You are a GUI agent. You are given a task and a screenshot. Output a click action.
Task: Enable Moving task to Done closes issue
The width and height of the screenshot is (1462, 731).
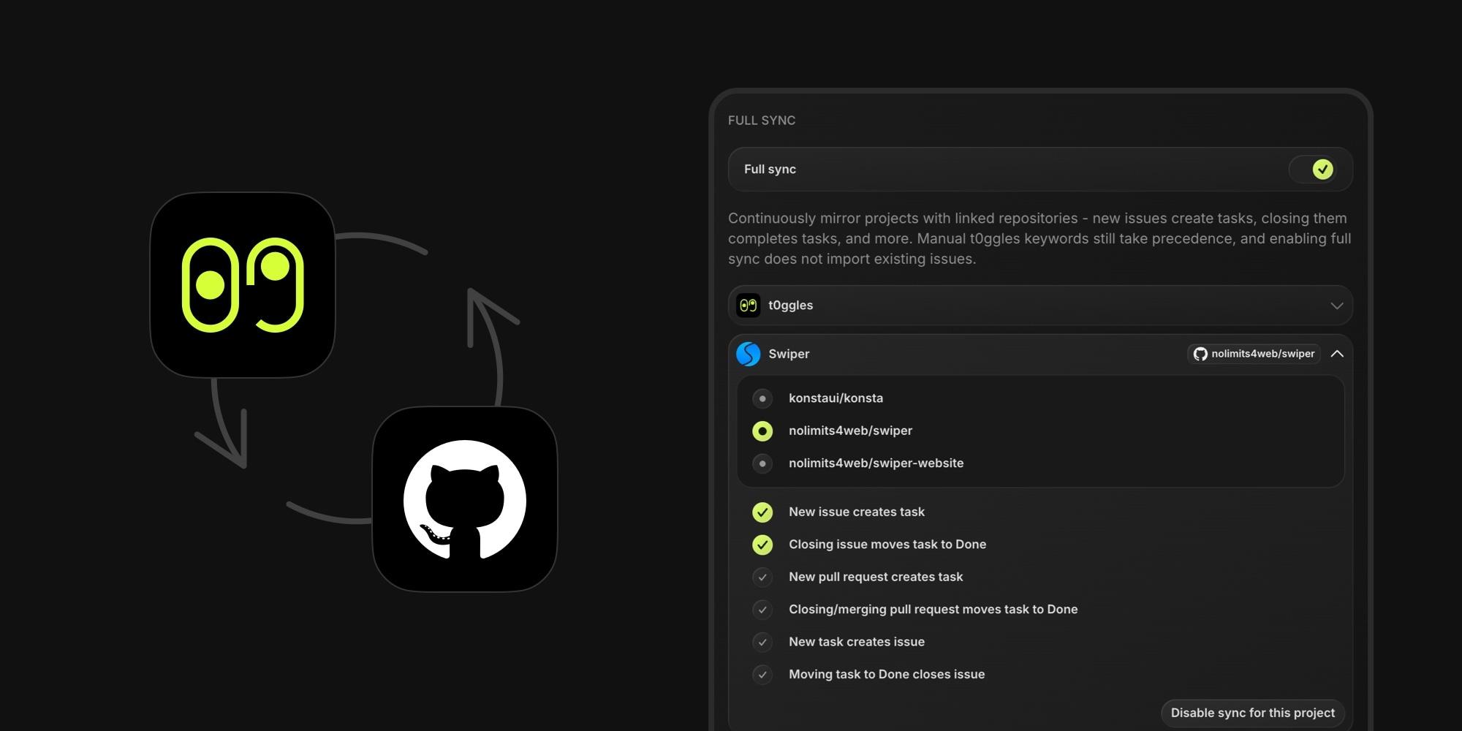tap(762, 675)
